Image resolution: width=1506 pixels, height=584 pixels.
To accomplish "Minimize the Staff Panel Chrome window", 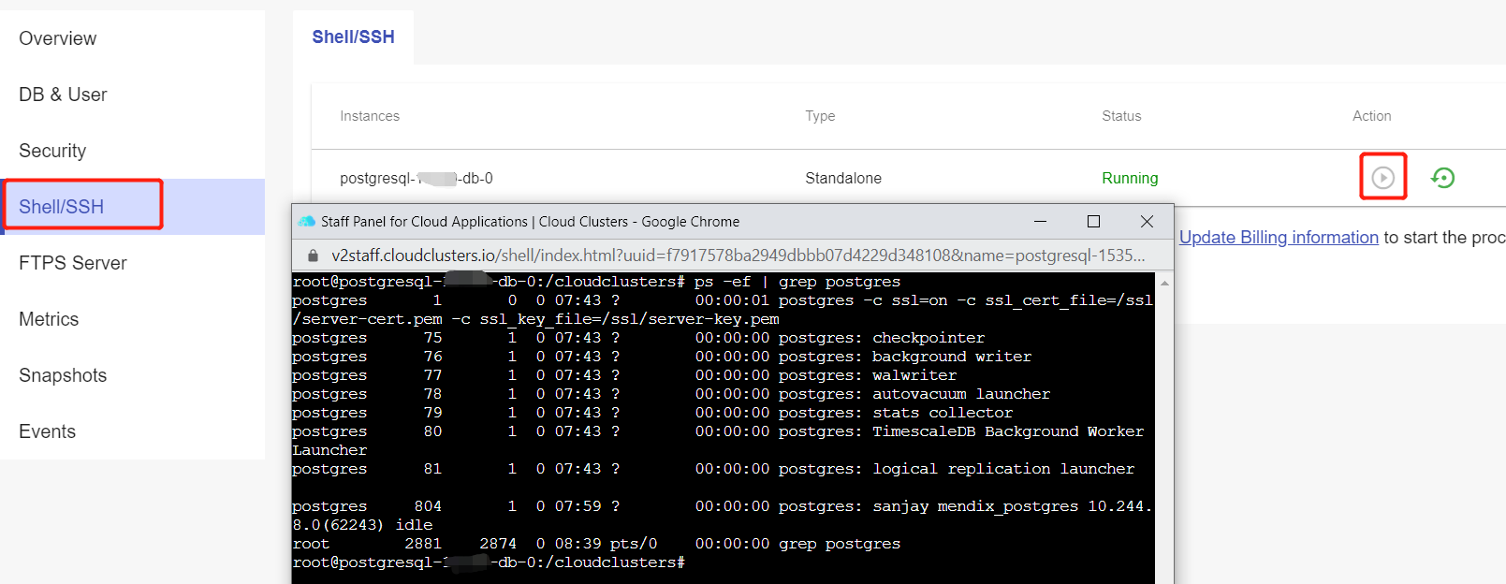I will 1040,222.
